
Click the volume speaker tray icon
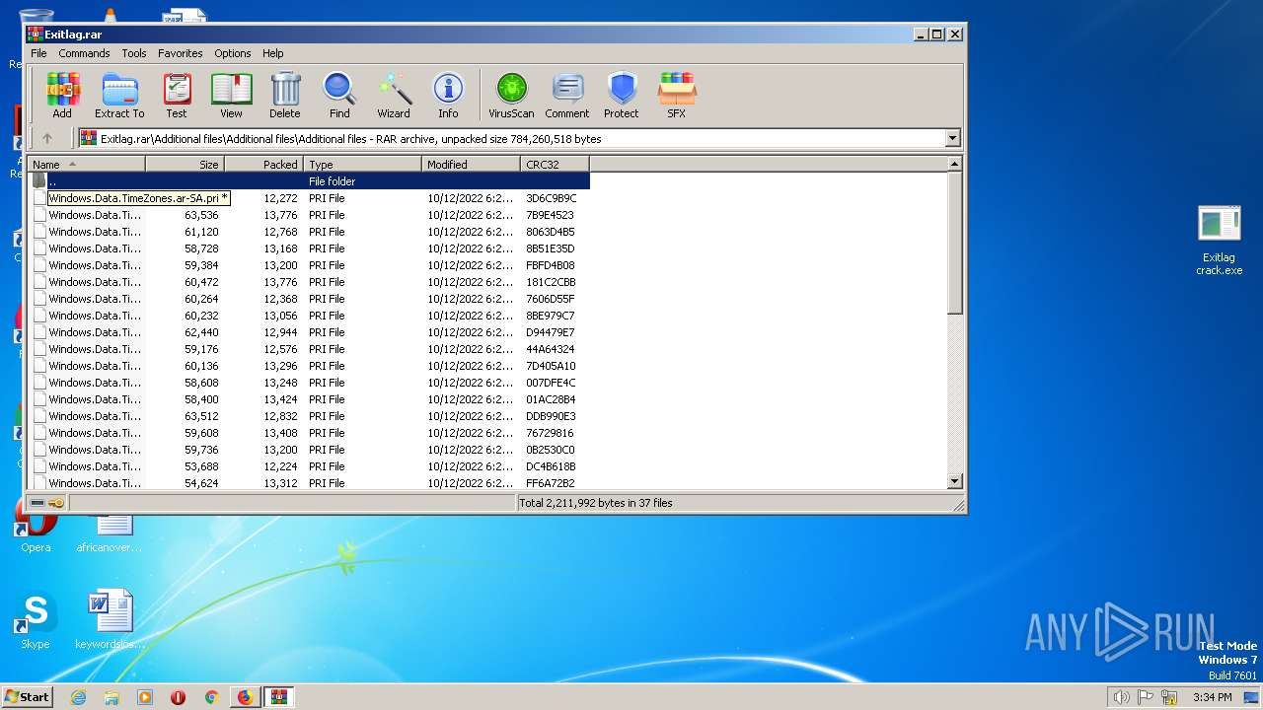tap(1121, 697)
